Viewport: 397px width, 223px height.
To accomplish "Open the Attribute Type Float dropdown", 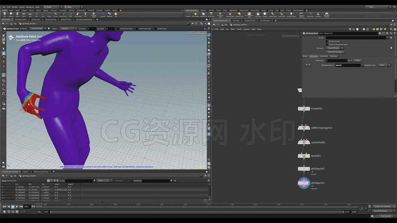I will 385,65.
